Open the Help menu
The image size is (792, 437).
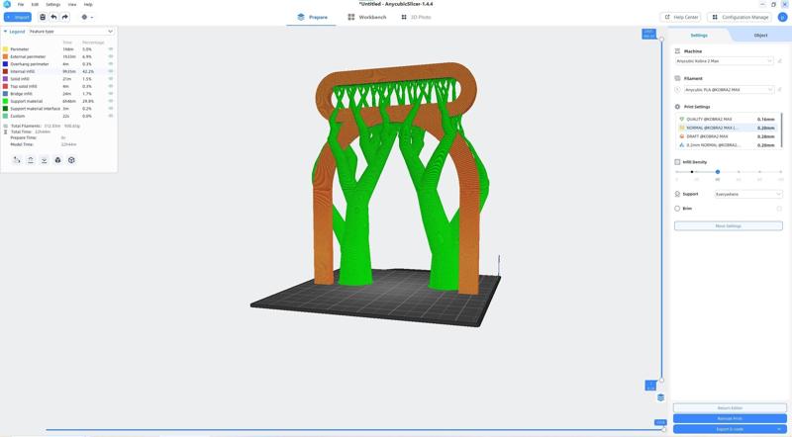[x=88, y=4]
